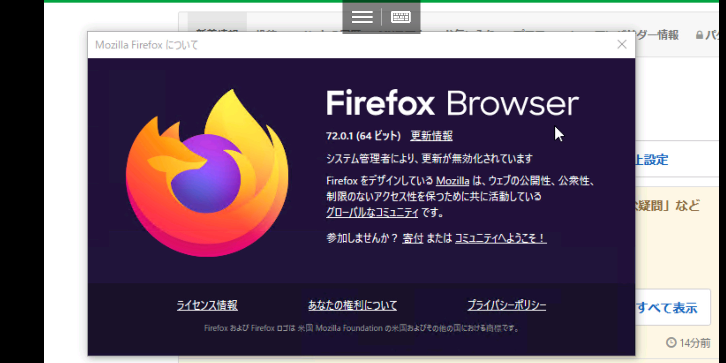Open the remote toolbar hamburger menu
The height and width of the screenshot is (363, 726).
pyautogui.click(x=362, y=17)
